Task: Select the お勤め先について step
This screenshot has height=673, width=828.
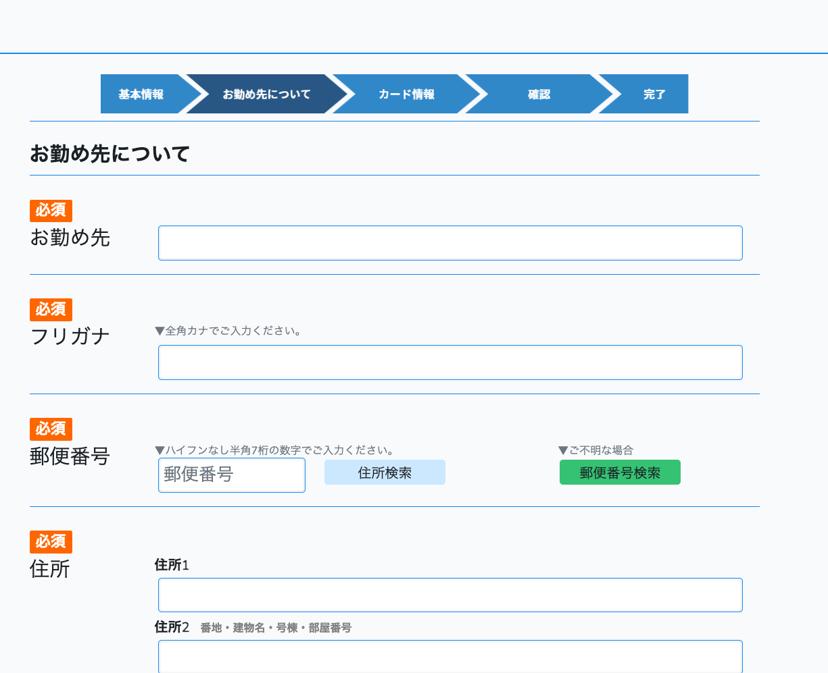Action: pyautogui.click(x=266, y=95)
